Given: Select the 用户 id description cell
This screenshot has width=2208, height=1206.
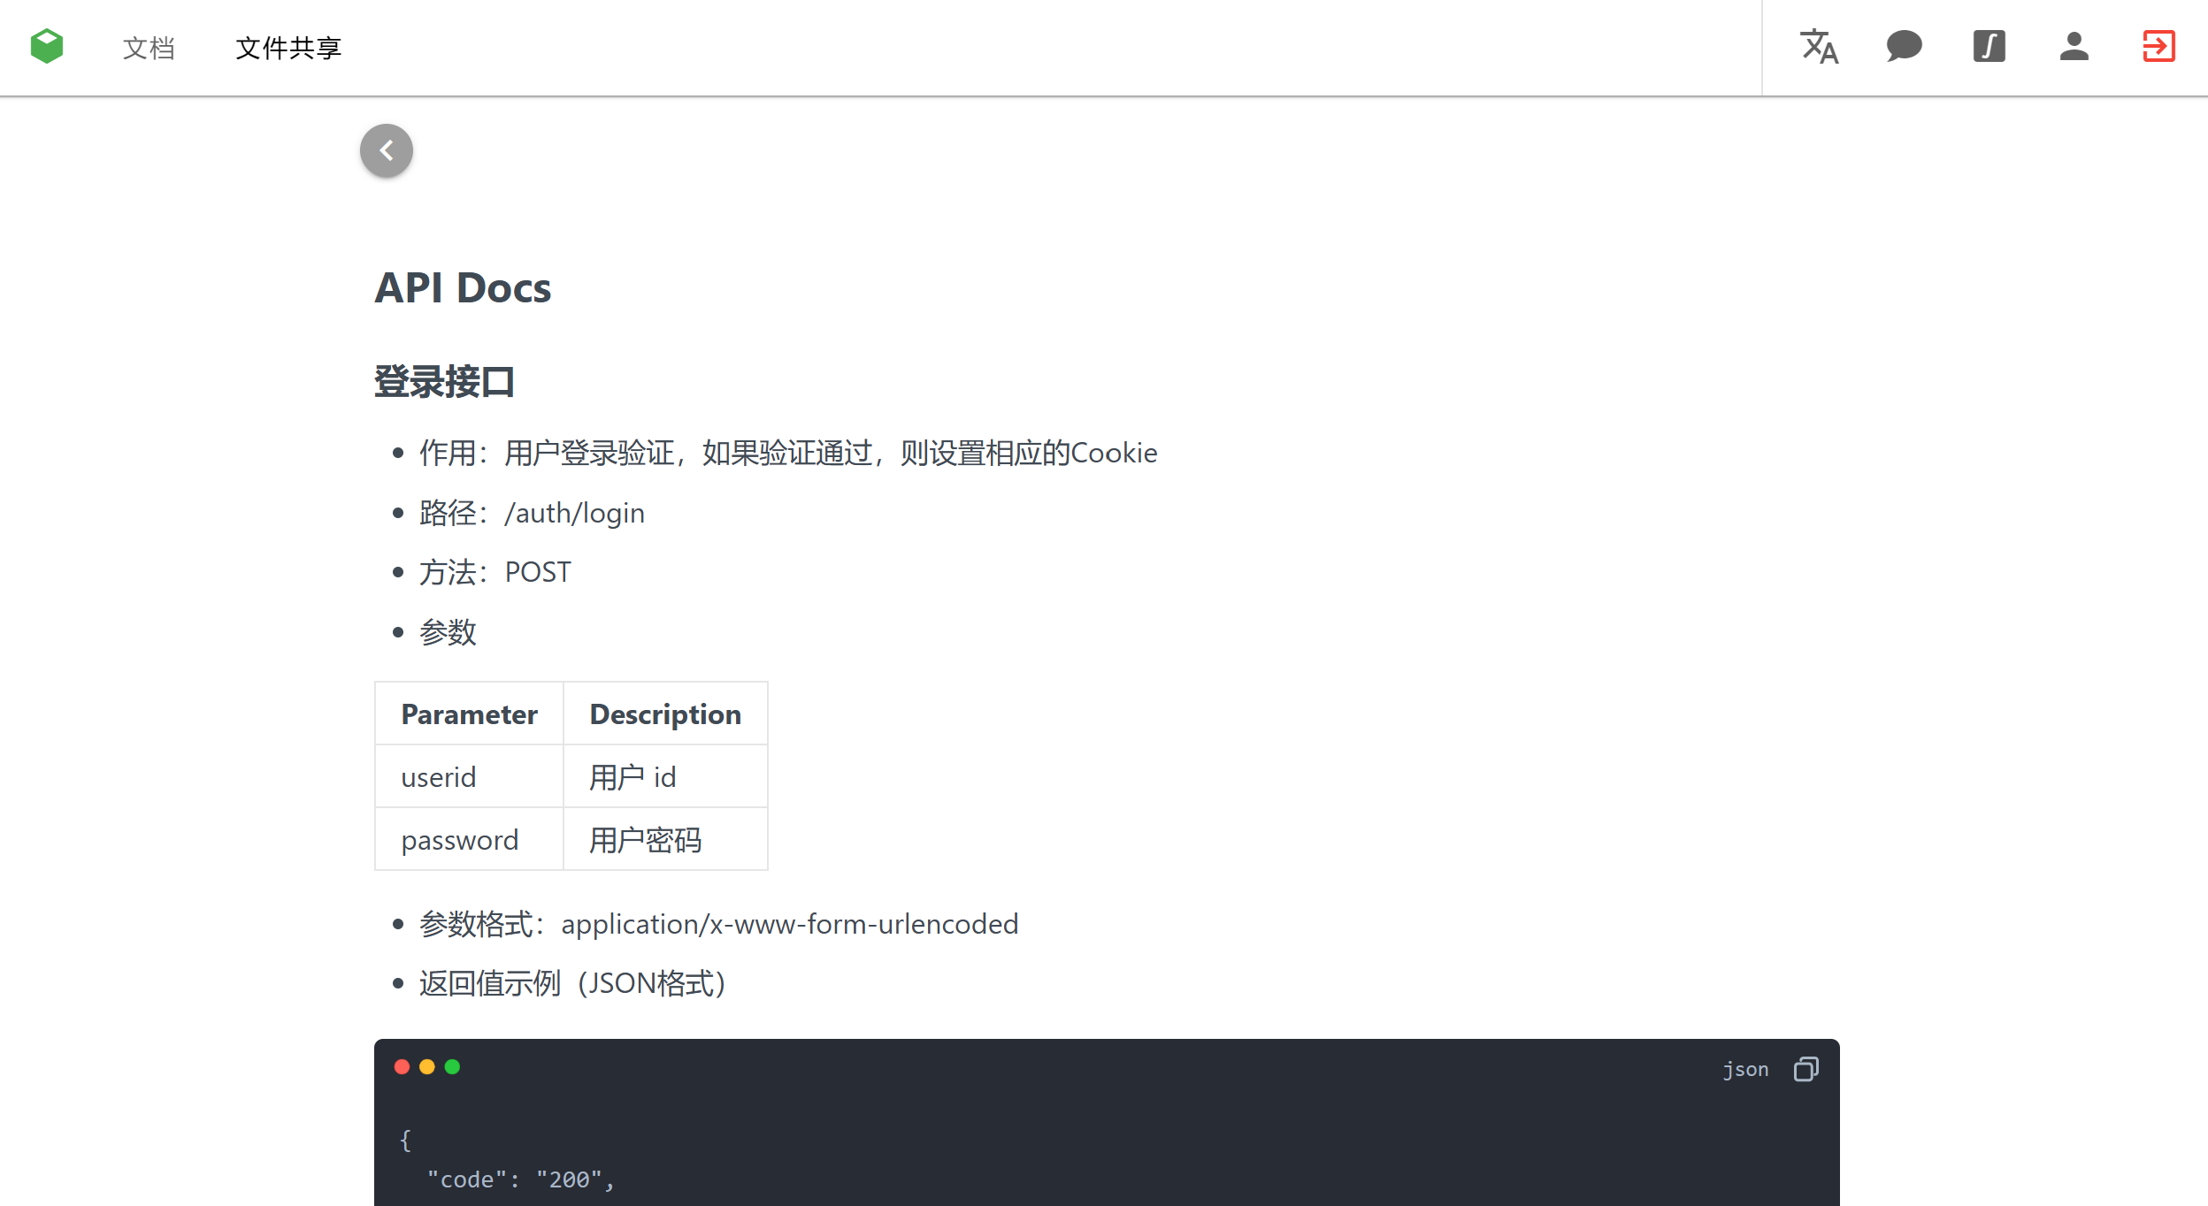Looking at the screenshot, I should (x=665, y=776).
